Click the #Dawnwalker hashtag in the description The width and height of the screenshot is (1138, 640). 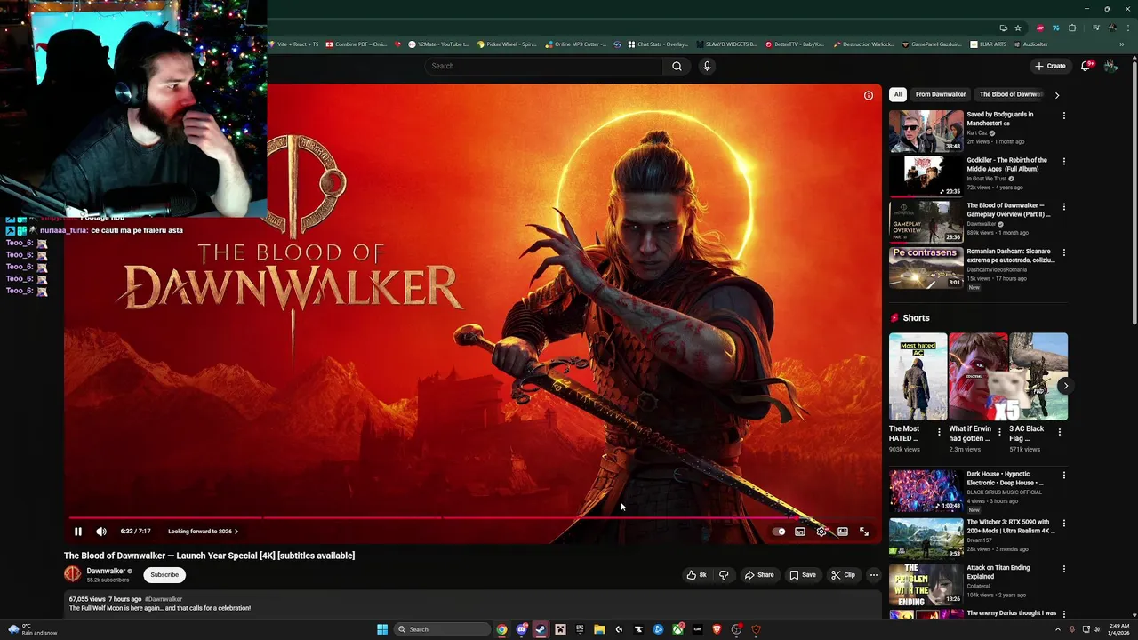(164, 599)
